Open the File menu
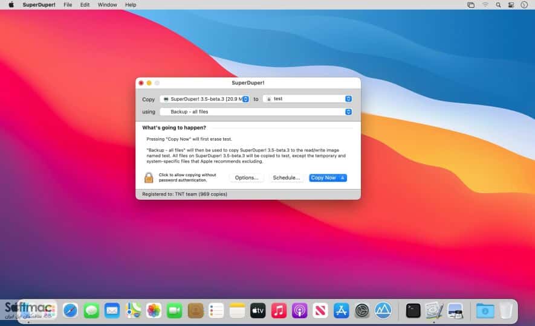Screen dimensions: 535x326 pos(68,5)
